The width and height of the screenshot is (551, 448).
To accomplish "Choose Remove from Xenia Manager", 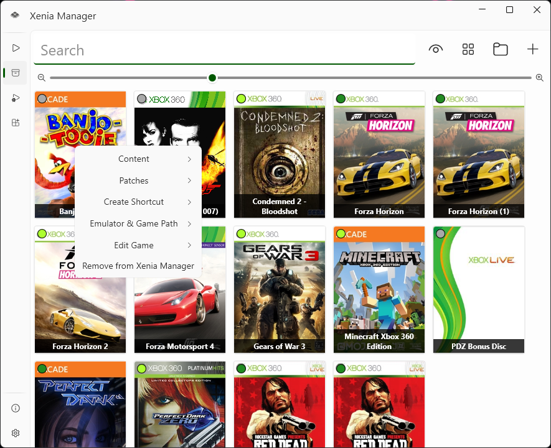I will (x=138, y=266).
